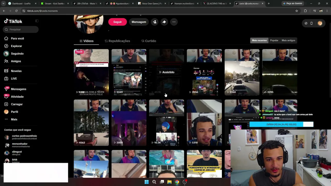Click the red Seguir button
Image resolution: width=331 pixels, height=186 pixels.
pyautogui.click(x=117, y=22)
